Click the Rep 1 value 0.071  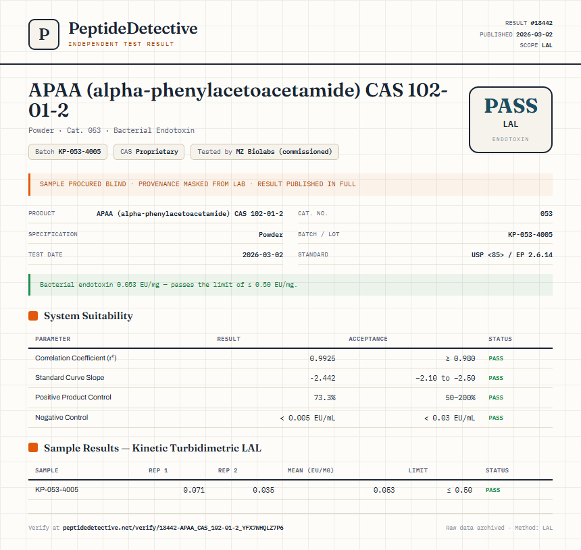click(194, 490)
